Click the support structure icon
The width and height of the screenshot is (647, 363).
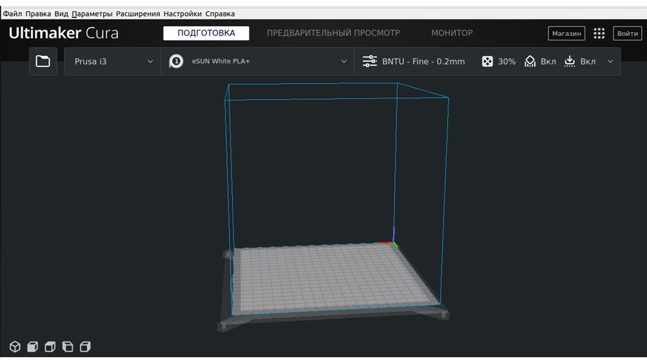(x=530, y=61)
